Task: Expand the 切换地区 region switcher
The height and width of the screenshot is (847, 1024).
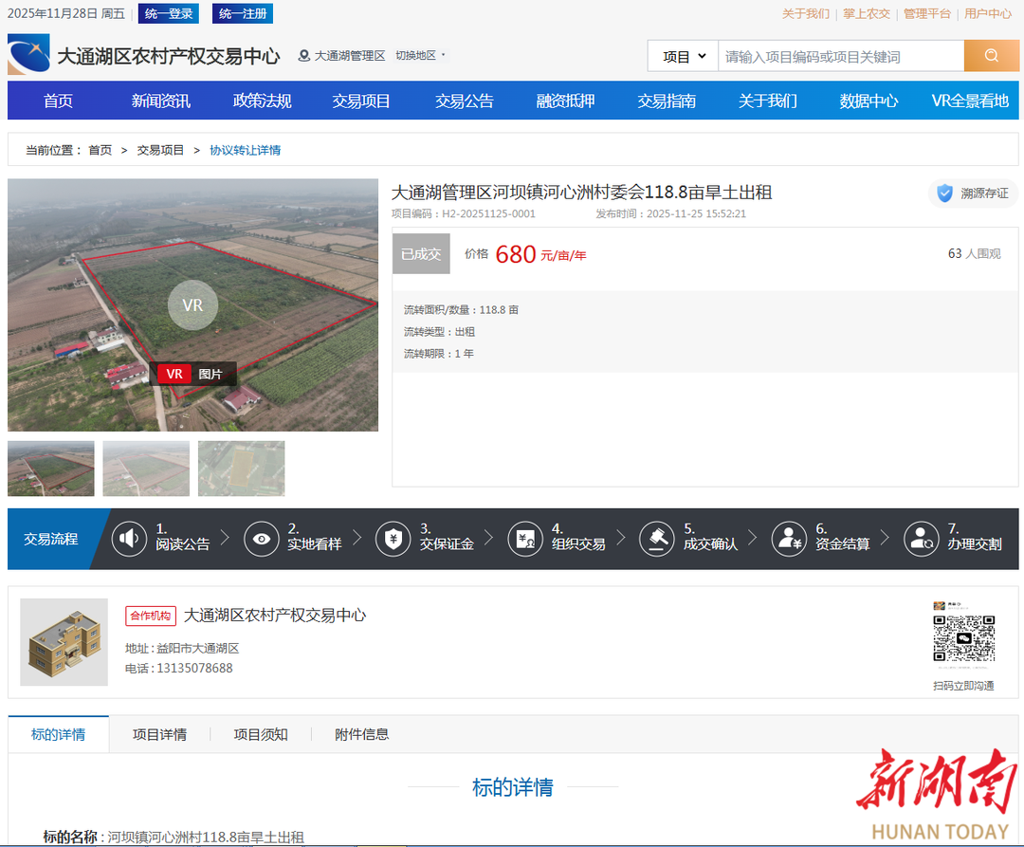Action: pos(419,56)
